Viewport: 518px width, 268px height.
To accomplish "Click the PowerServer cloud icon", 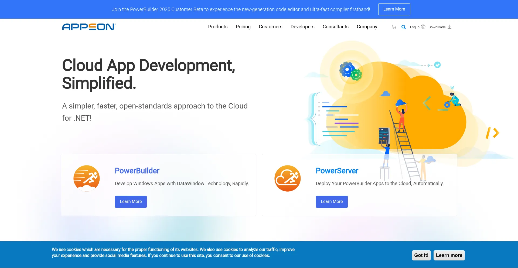I will pos(288,178).
